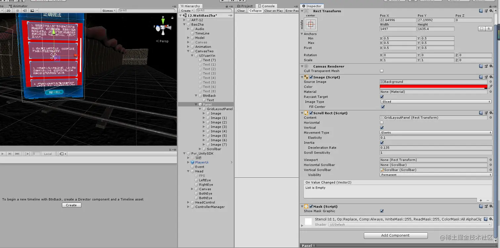Image resolution: width=500 pixels, height=248 pixels.
Task: Collapse Anchors foldout in Rect Transform
Action: tap(302, 34)
